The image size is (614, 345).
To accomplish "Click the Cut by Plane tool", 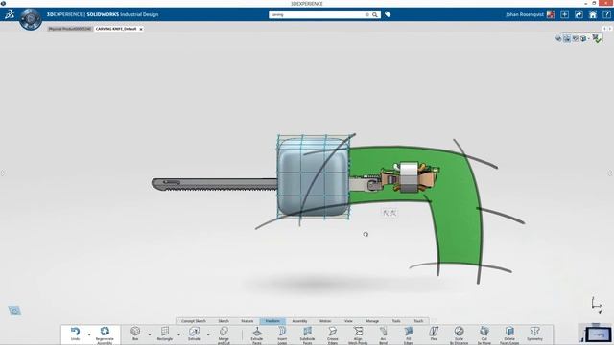I will tap(484, 335).
